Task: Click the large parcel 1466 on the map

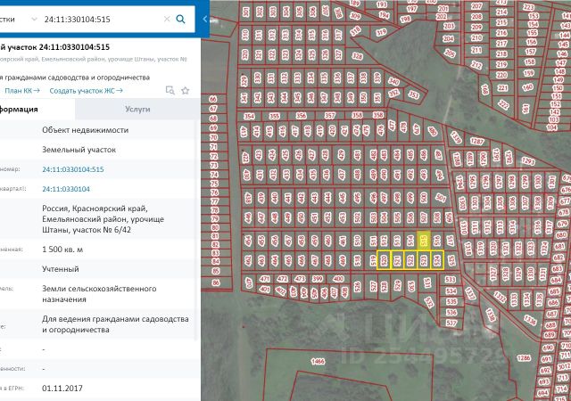Action: [x=317, y=360]
